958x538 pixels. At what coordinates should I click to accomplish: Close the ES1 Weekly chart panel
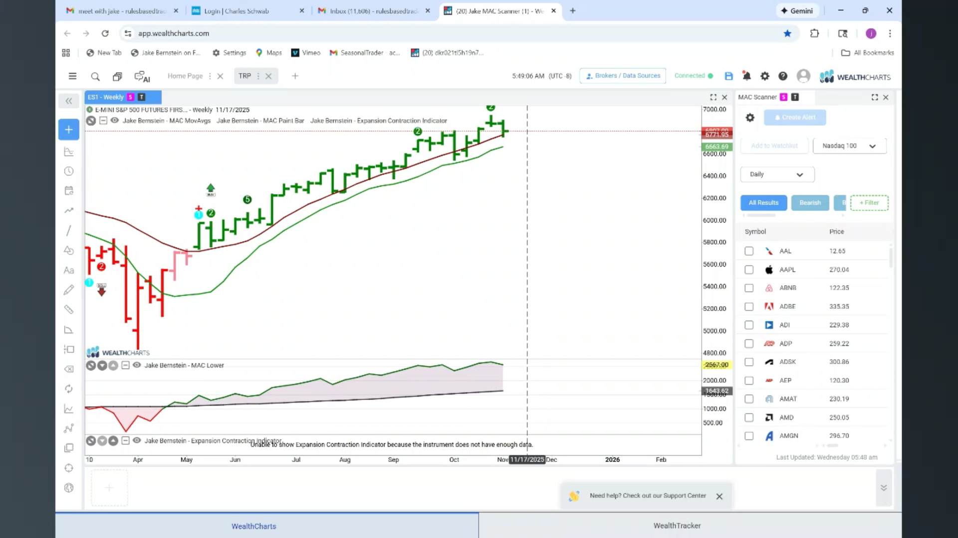(x=724, y=97)
